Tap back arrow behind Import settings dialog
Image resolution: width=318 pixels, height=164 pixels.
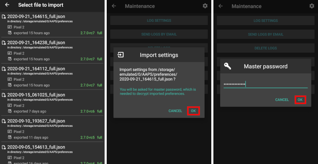[x=114, y=6]
